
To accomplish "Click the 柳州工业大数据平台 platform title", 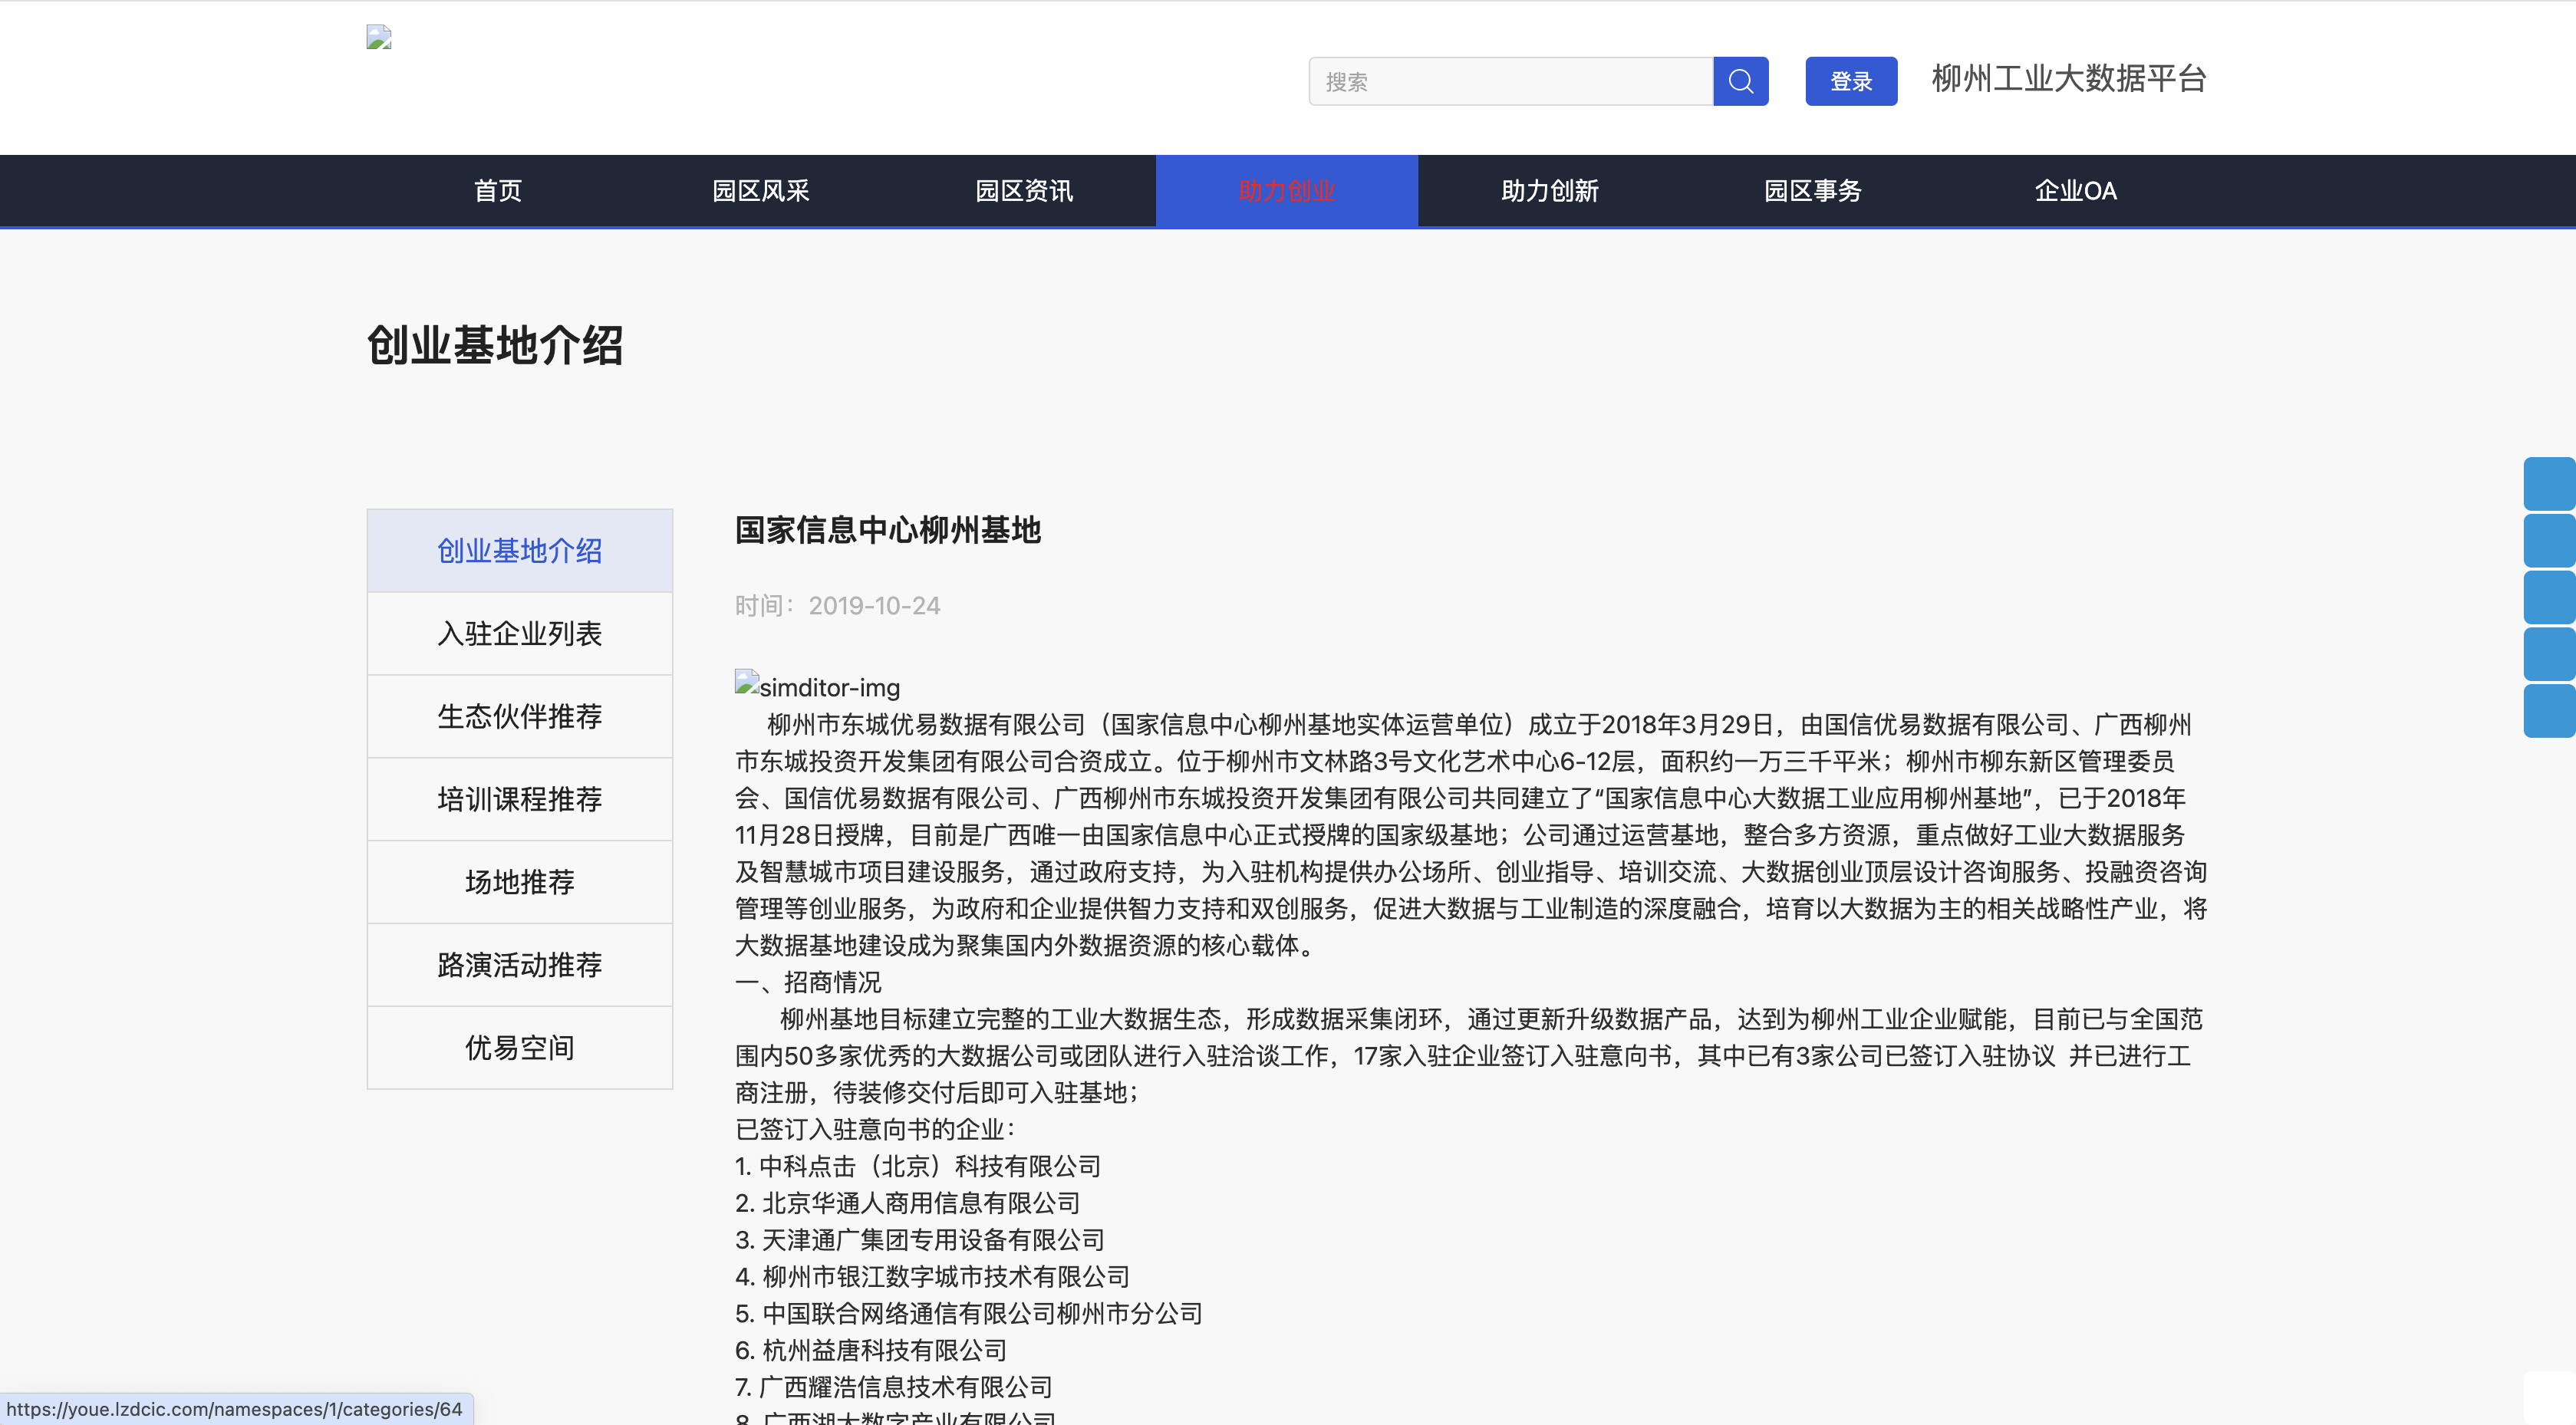I will pyautogui.click(x=2069, y=78).
